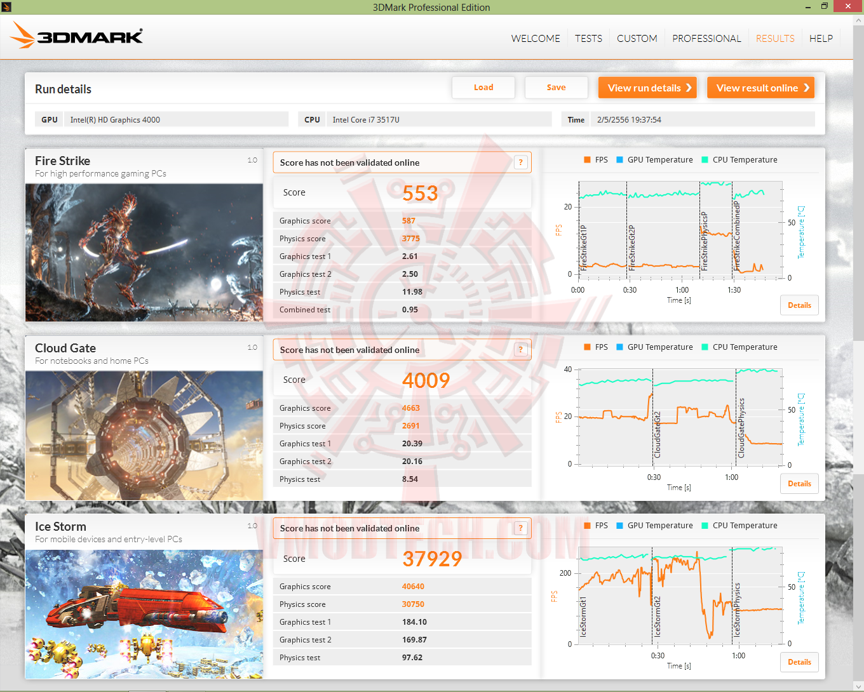
Task: Open the Fire Strike score validation help icon
Action: pos(521,163)
